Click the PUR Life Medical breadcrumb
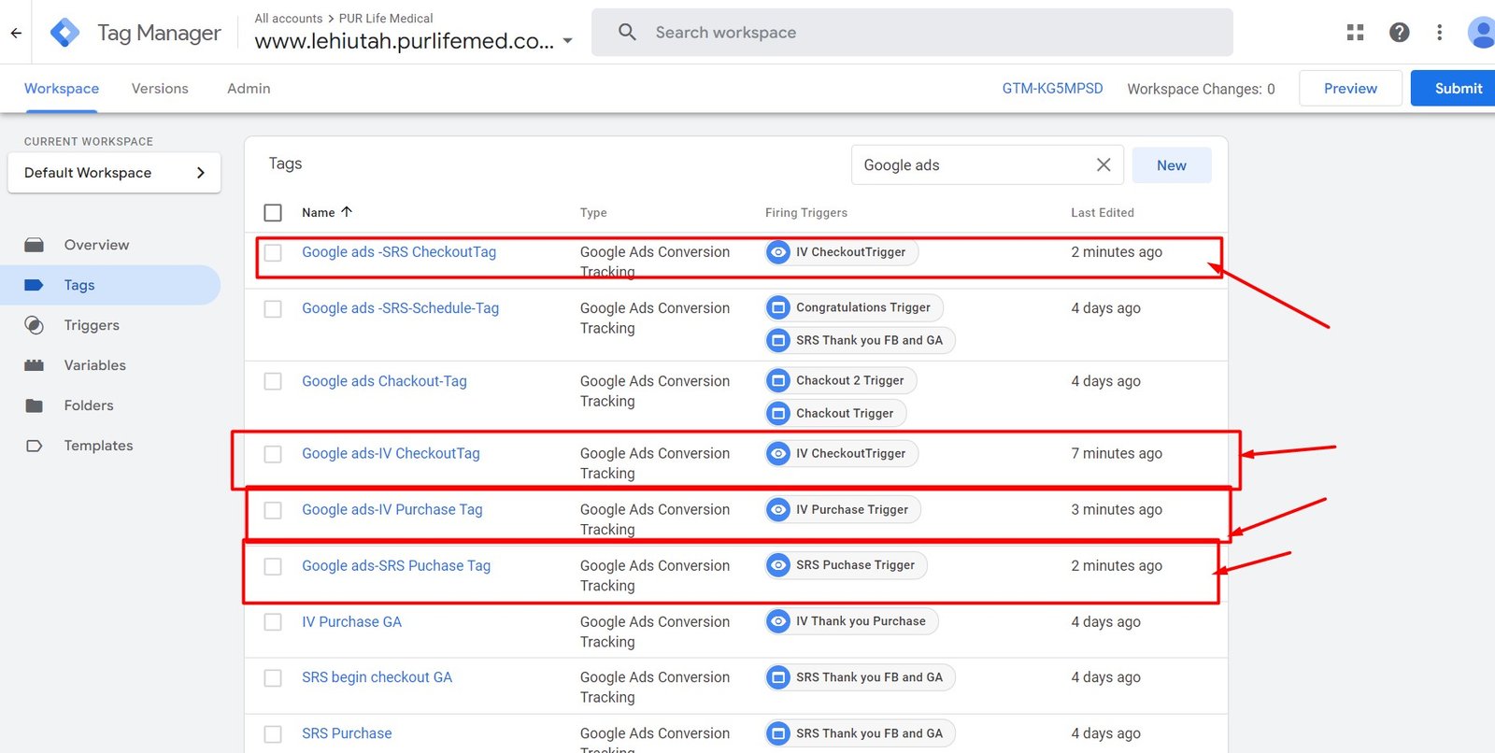 pyautogui.click(x=386, y=19)
